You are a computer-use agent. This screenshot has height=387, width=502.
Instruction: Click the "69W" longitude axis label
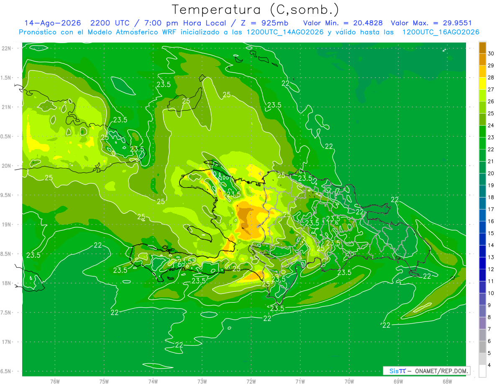(x=398, y=382)
